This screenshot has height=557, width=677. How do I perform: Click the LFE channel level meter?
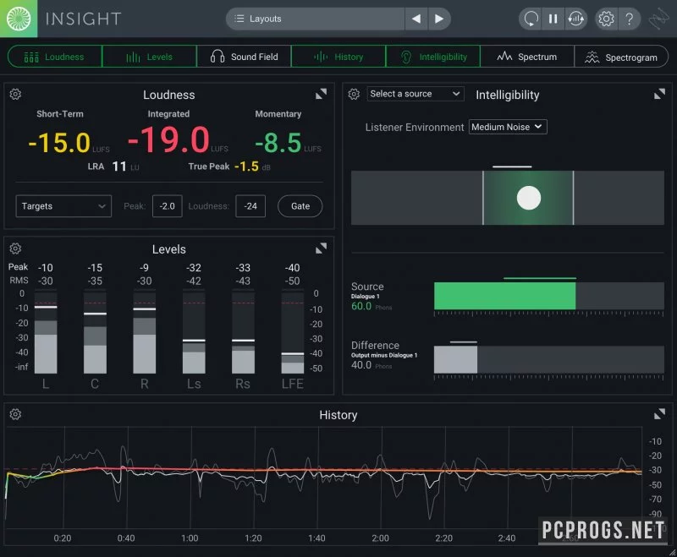pos(293,332)
